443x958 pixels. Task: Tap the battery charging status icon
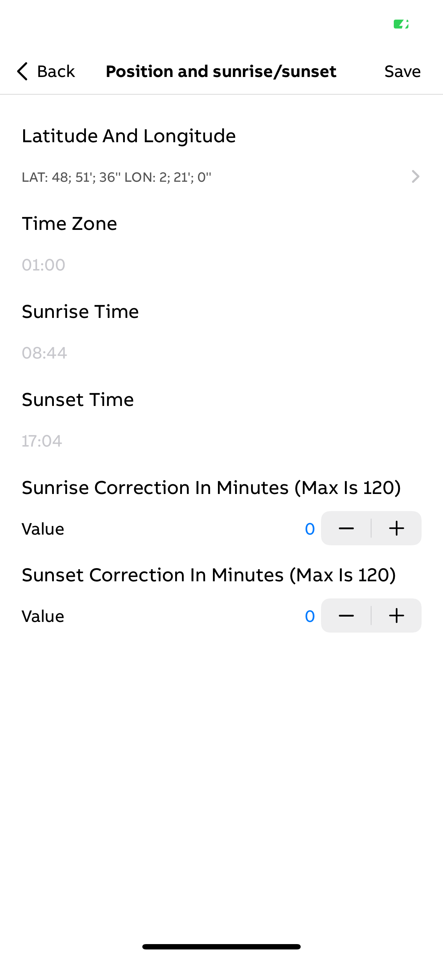pos(401,24)
